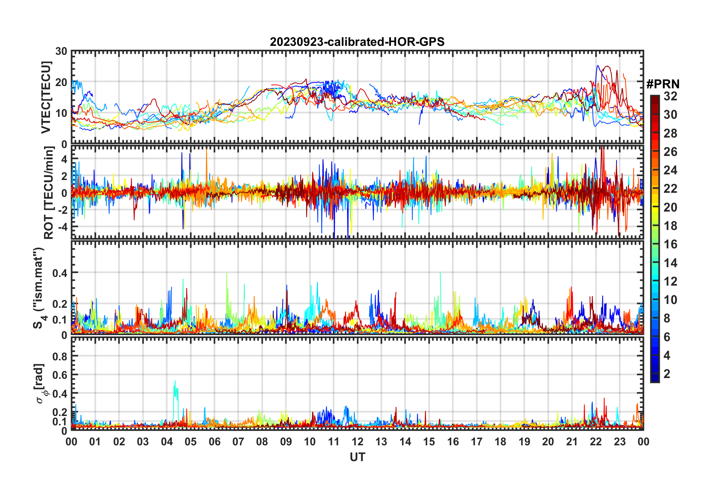Click colorbar tick label 22
This screenshot has width=715, height=478.
pos(670,189)
